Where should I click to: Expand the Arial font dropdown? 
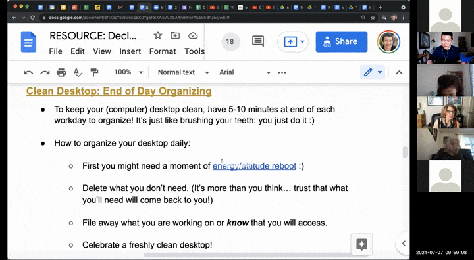244,72
